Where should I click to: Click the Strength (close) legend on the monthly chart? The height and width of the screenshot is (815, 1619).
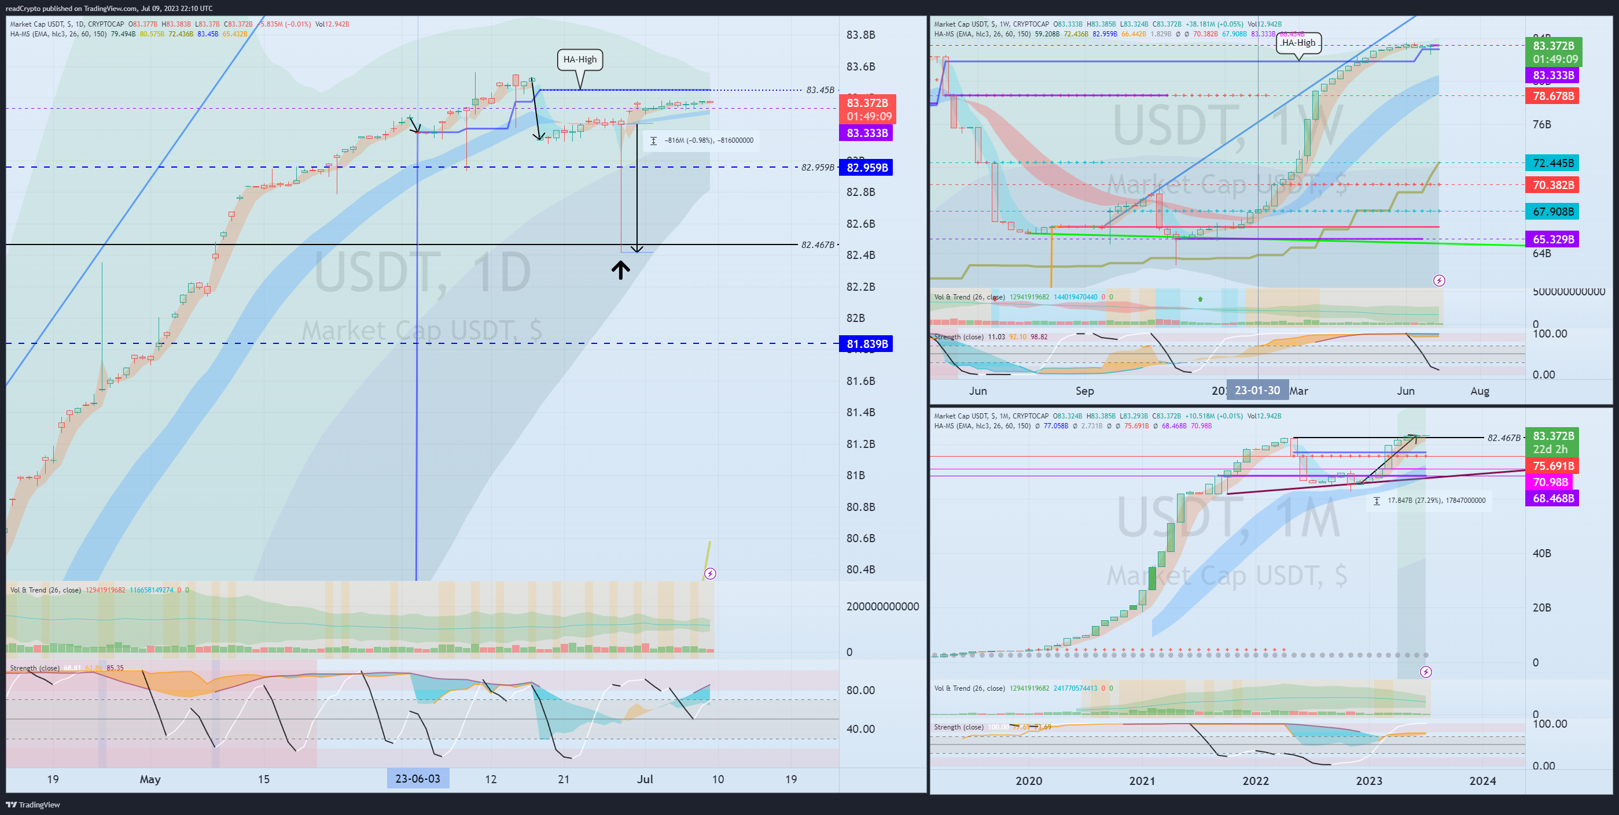[959, 727]
